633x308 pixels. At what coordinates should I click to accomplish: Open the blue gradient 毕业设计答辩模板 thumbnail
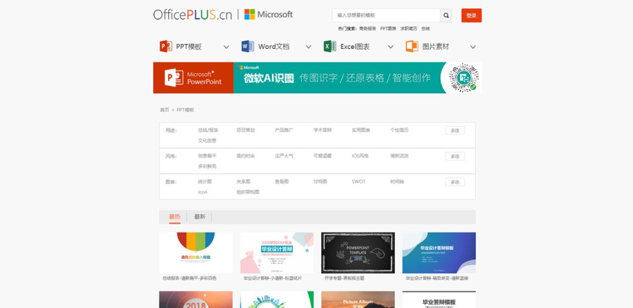[x=439, y=253]
